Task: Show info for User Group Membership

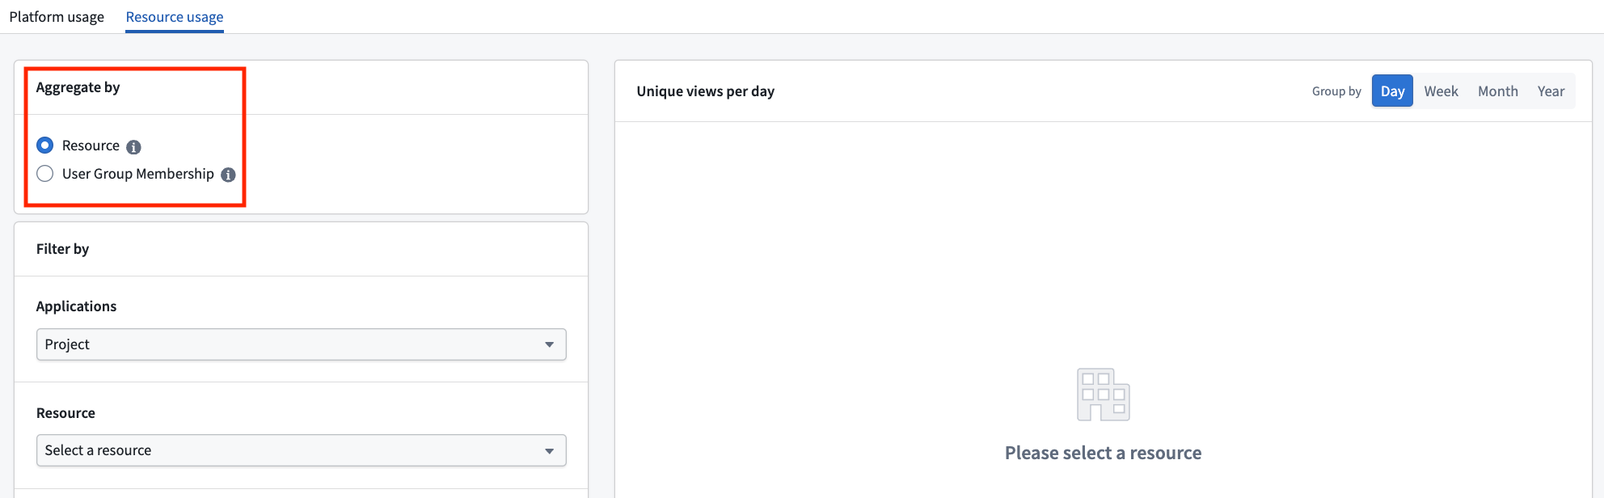Action: point(229,175)
